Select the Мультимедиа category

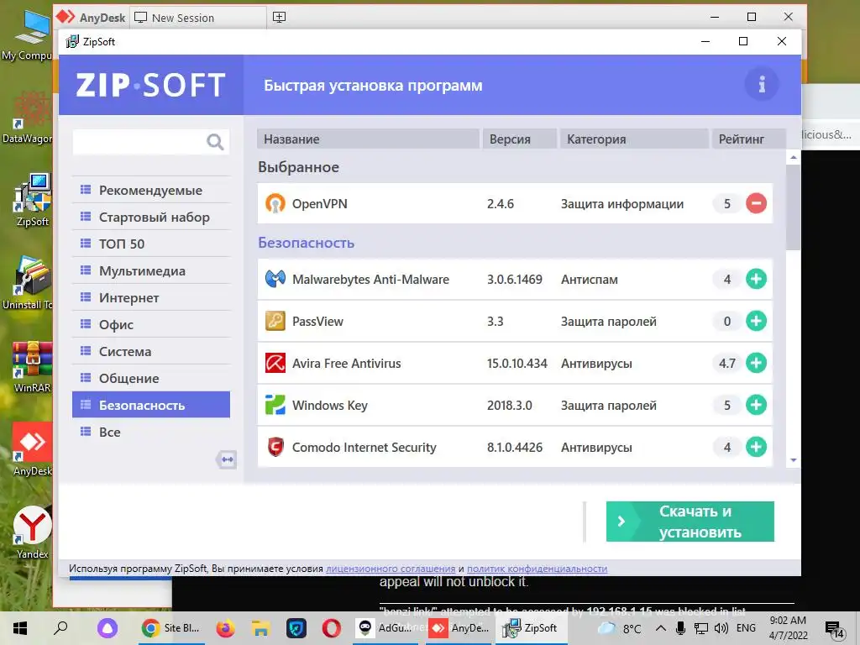pyautogui.click(x=151, y=271)
